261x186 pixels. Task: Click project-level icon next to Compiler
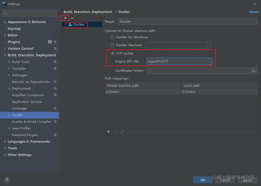(55, 69)
